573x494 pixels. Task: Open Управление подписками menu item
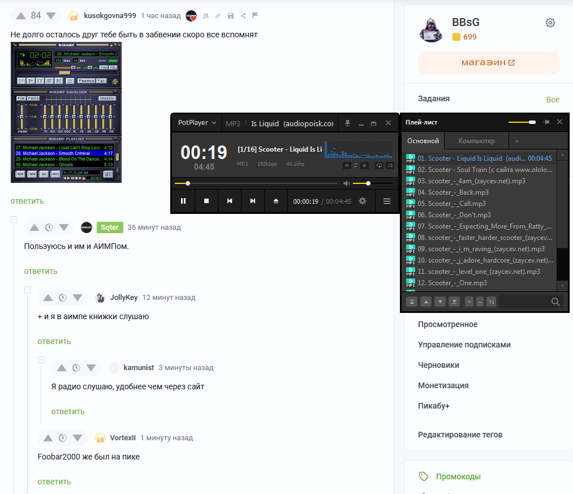[x=464, y=345]
